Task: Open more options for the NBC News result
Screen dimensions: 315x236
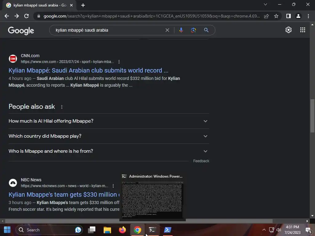Action: coord(113,186)
